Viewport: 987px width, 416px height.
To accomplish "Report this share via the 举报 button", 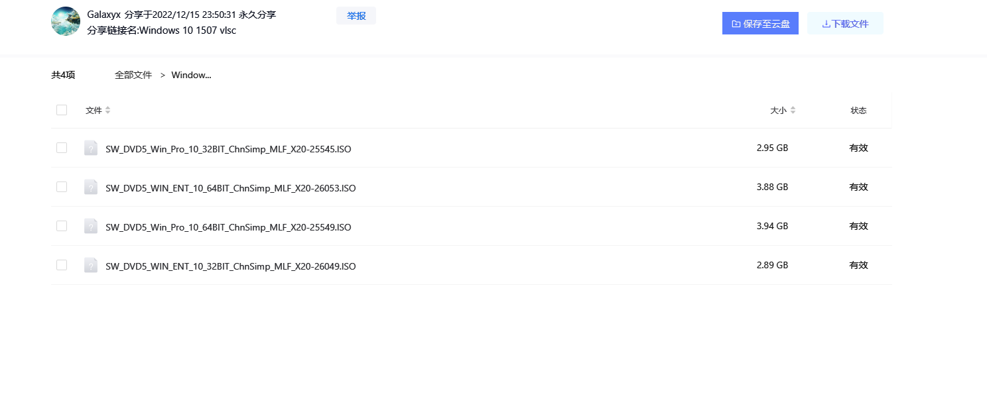I will (x=356, y=15).
